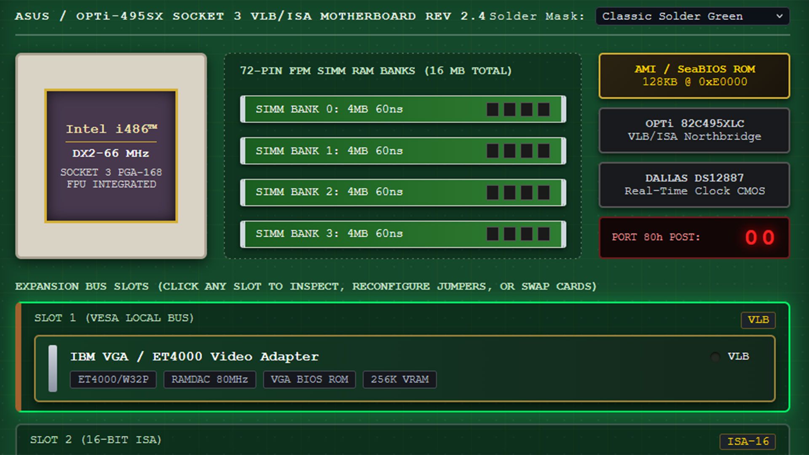Viewport: 809px width, 455px height.
Task: Click the OPTi 82C495XLC Northbridge chip
Action: pyautogui.click(x=694, y=130)
